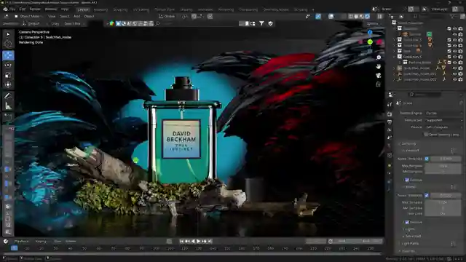Image resolution: width=466 pixels, height=262 pixels.
Task: Expand the Perfume_Bottle tree row
Action: pos(400,63)
